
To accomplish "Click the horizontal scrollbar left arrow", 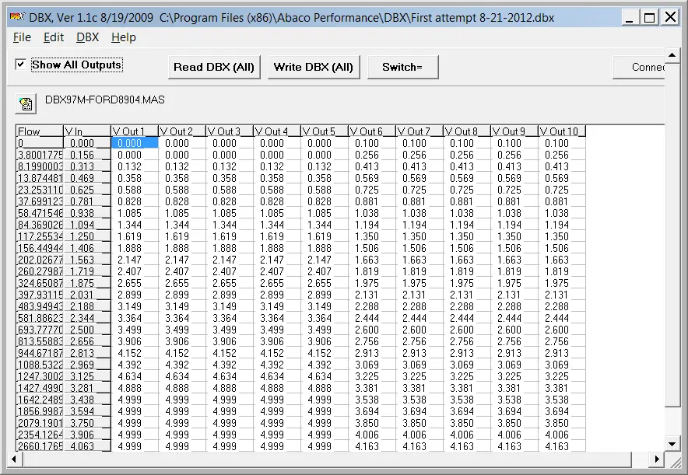I will coord(14,459).
